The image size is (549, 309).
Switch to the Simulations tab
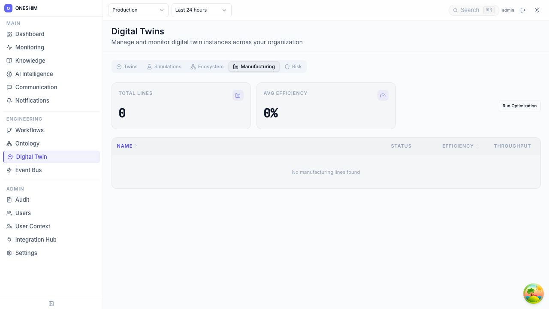(164, 67)
